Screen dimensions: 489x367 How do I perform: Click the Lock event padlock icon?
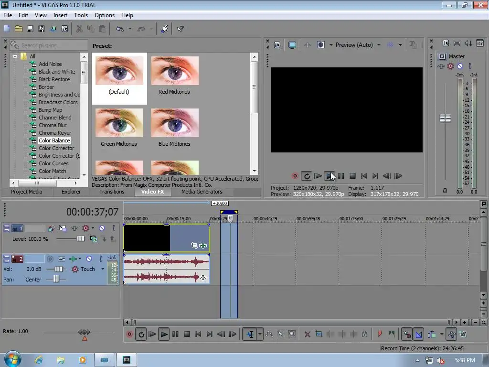pos(364,334)
